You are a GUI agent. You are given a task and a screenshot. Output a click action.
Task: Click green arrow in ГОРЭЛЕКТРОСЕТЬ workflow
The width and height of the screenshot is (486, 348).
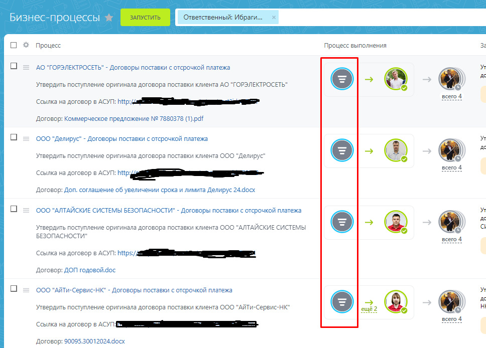coord(369,80)
